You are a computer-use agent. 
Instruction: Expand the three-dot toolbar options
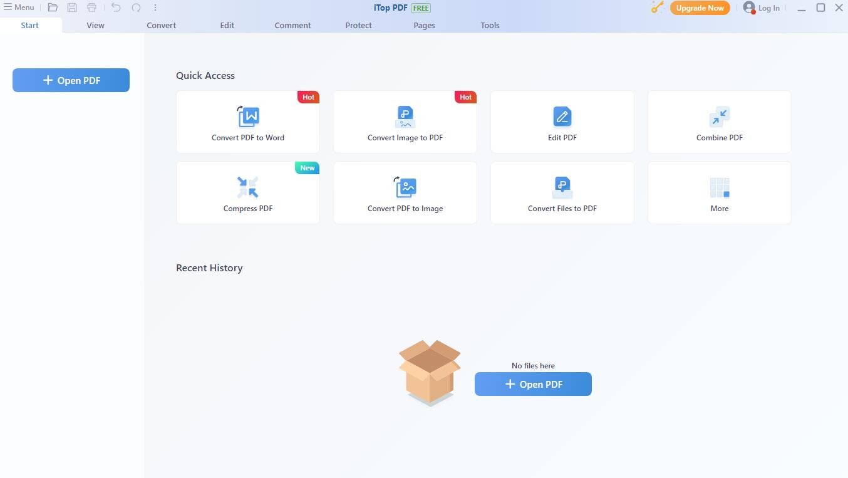155,8
